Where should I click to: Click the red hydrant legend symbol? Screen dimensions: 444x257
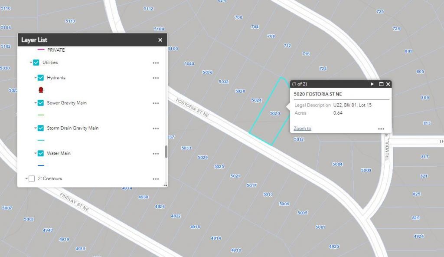point(41,90)
